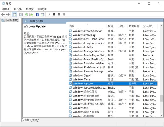
Task: Select the Windows Management Instrumentation service
Action: click(113, 51)
